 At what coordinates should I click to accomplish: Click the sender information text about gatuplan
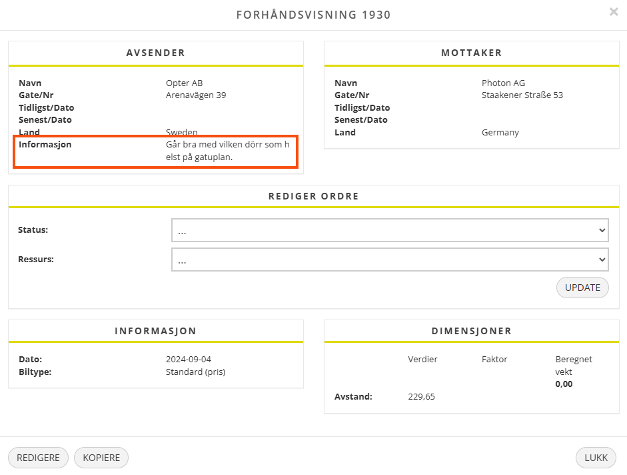pyautogui.click(x=227, y=151)
